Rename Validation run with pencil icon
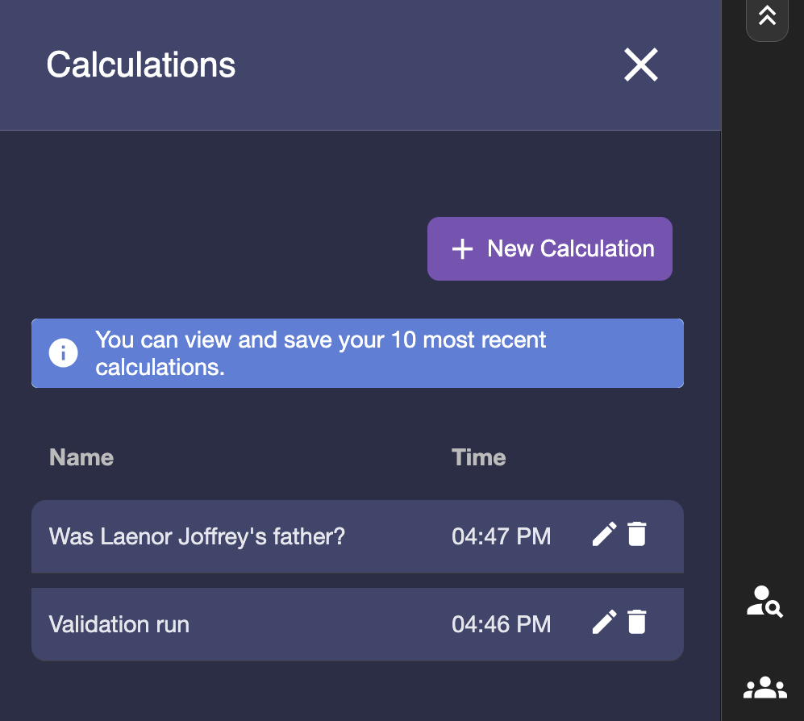 (x=604, y=622)
